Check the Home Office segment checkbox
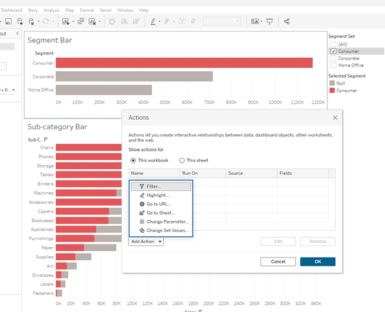385x312 pixels. (x=333, y=65)
